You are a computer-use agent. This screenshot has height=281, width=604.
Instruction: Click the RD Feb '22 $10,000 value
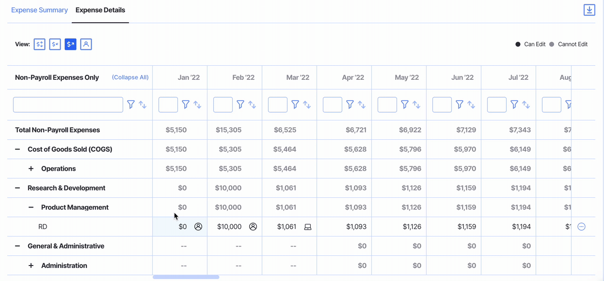(x=229, y=226)
